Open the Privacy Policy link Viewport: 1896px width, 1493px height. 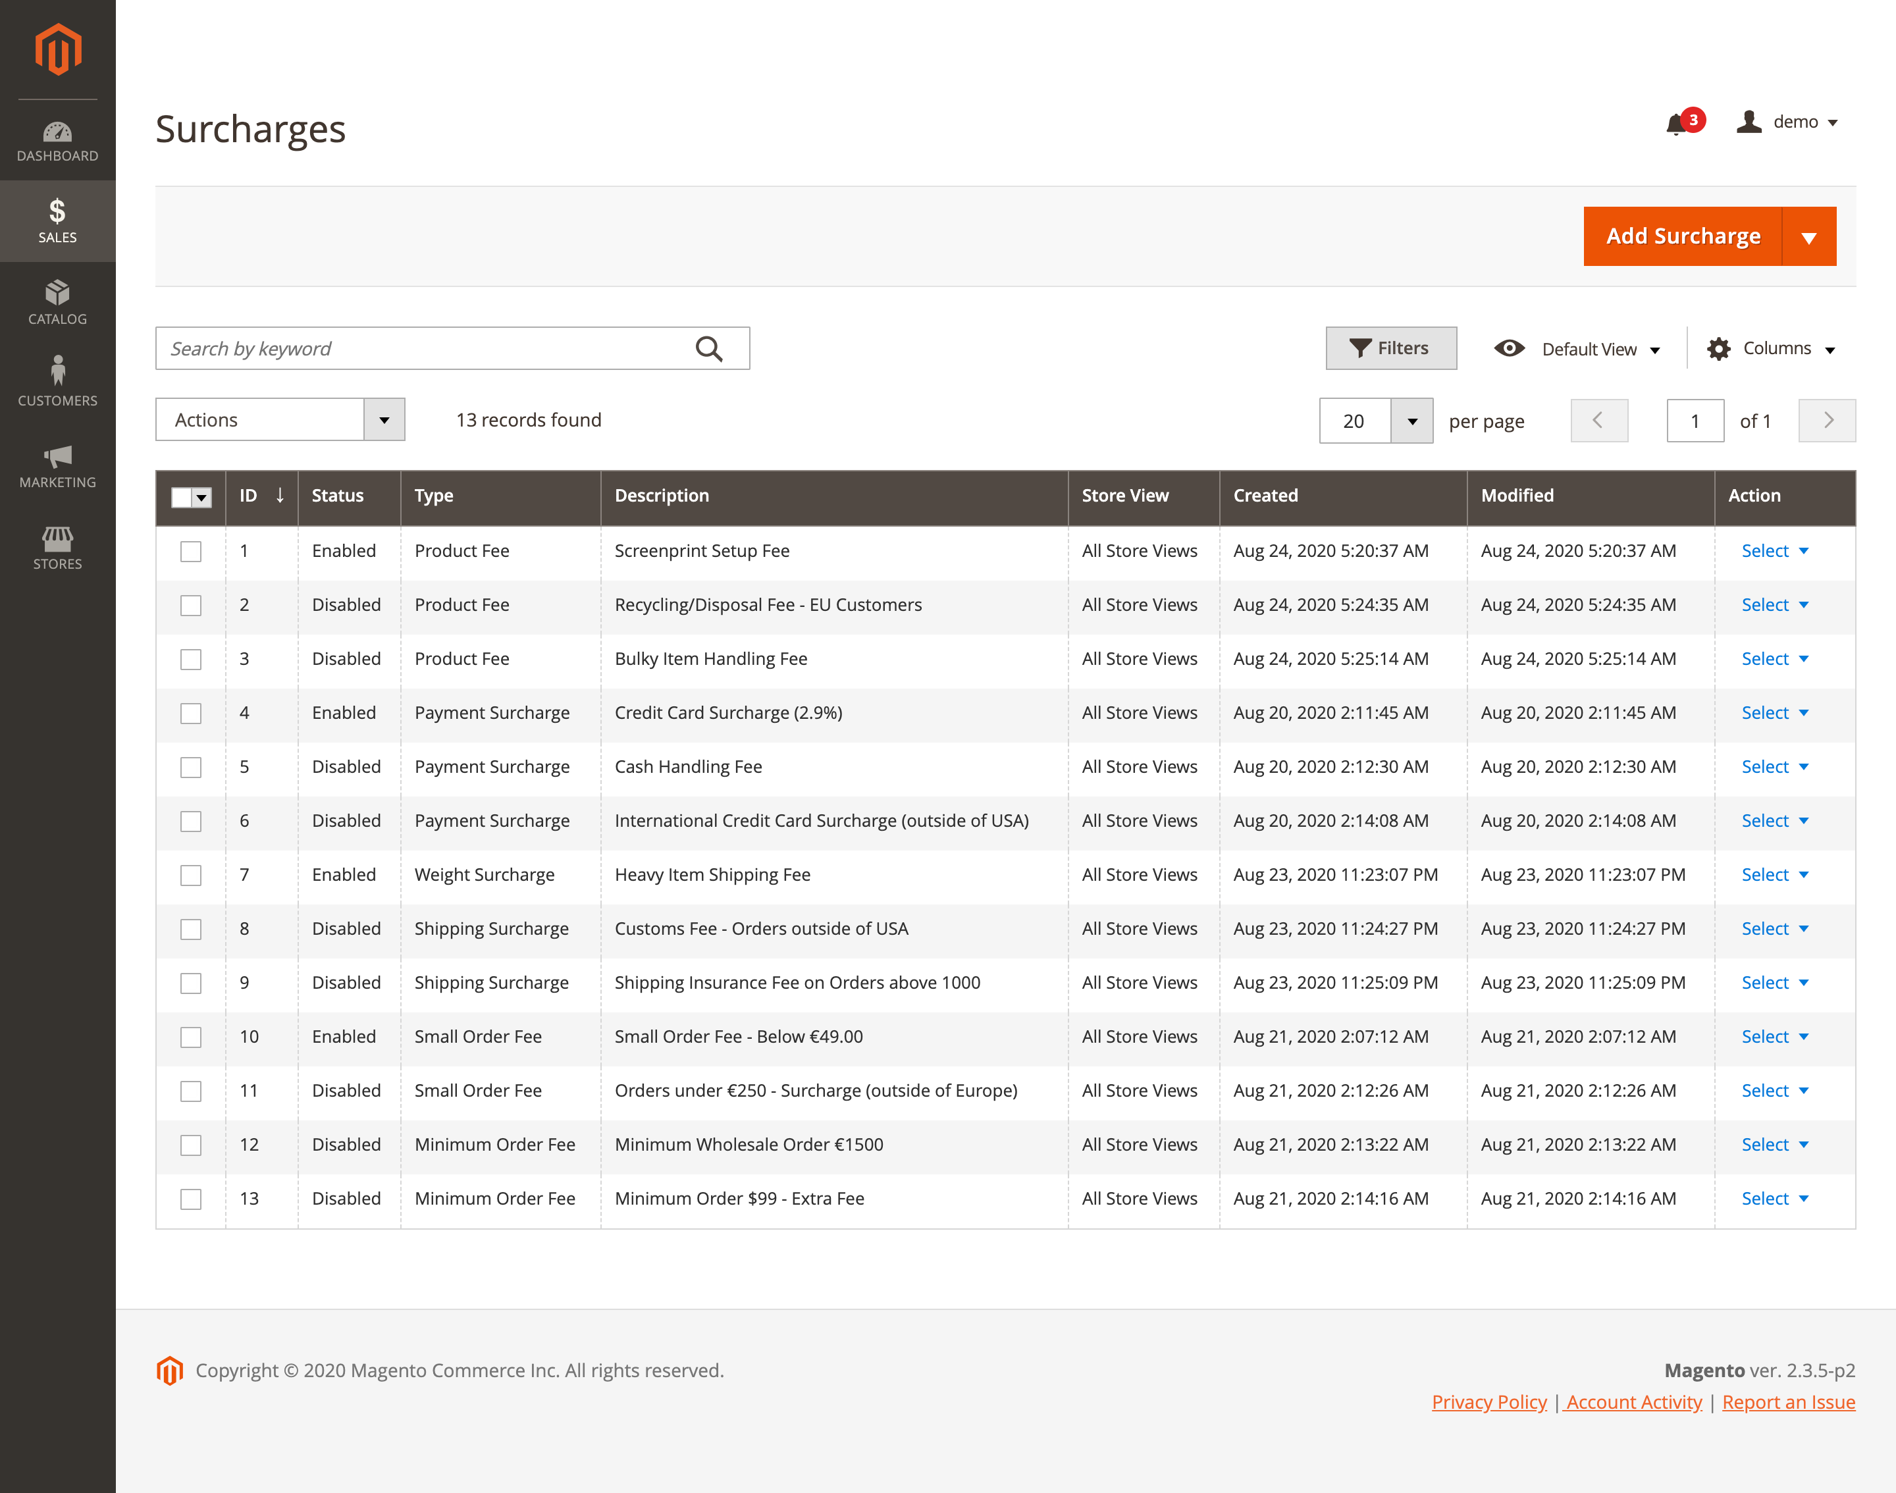click(1488, 1402)
